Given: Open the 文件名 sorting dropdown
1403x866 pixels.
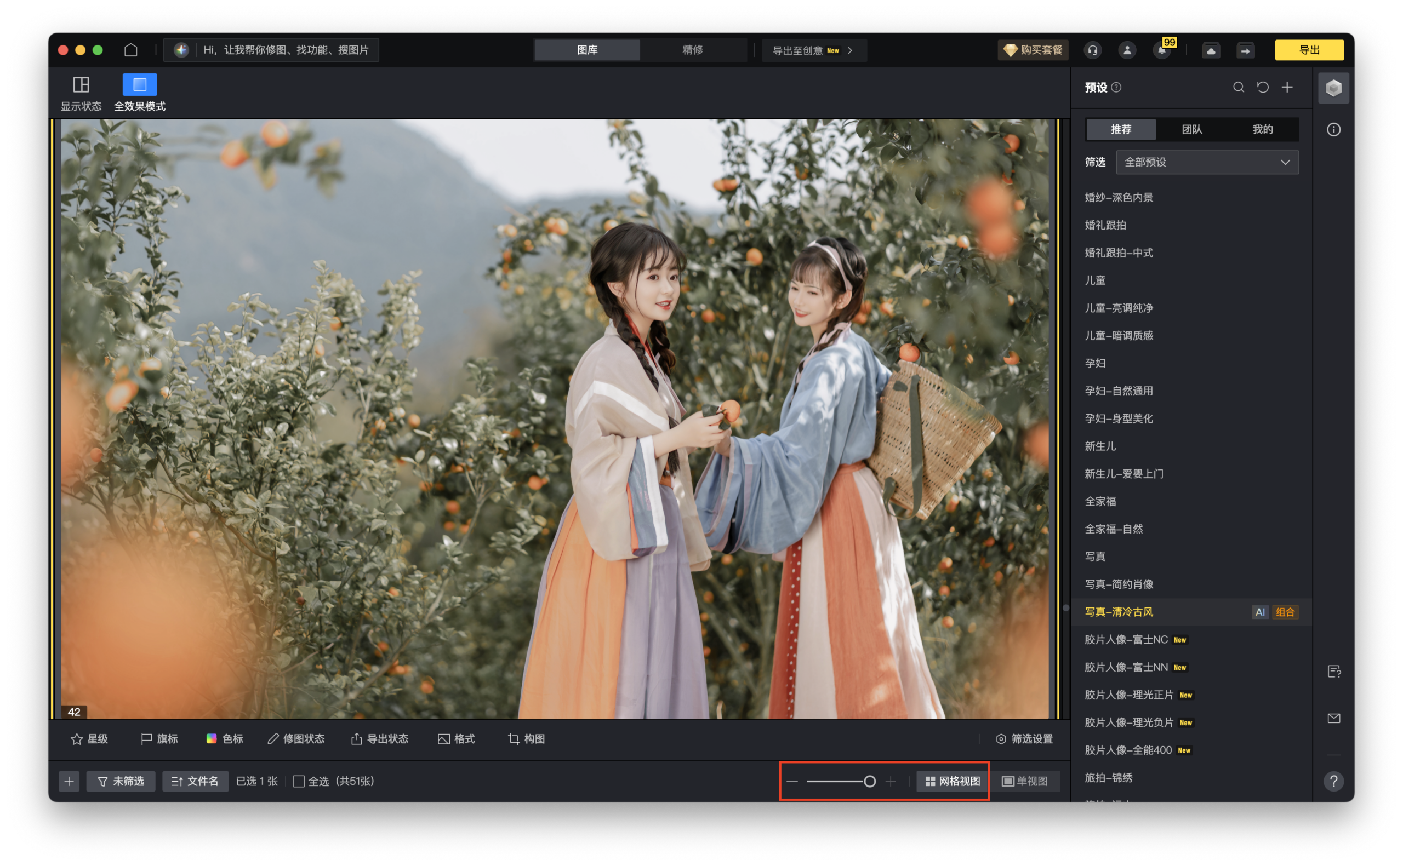Looking at the screenshot, I should [x=195, y=781].
